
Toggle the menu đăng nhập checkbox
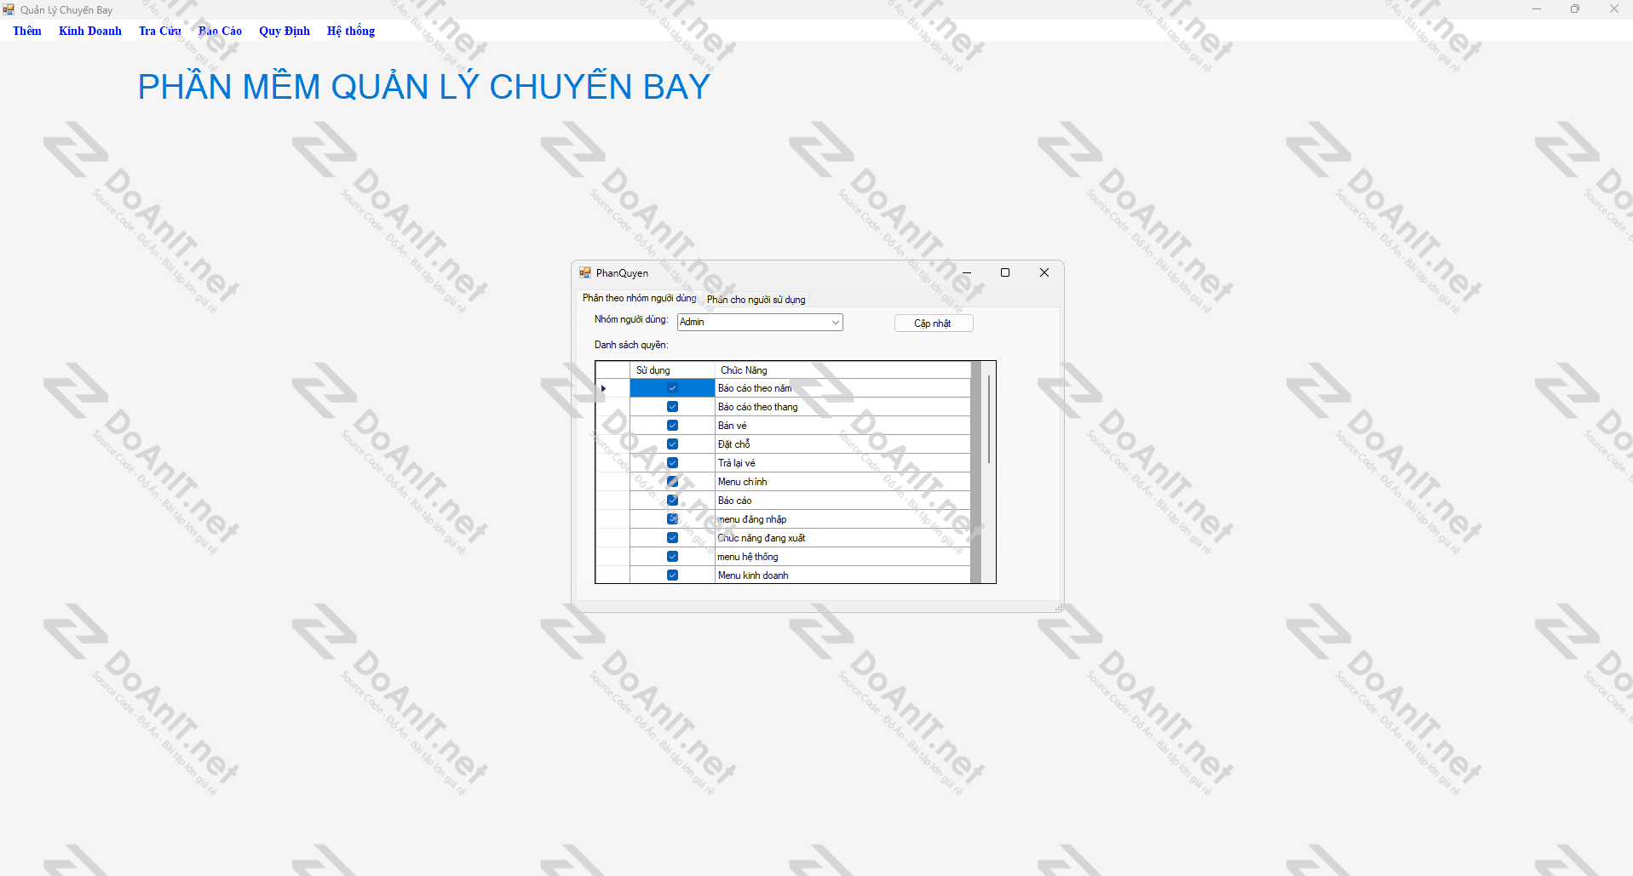coord(672,519)
